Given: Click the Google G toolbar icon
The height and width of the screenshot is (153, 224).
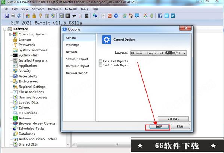Looking at the screenshot, I should [145, 16].
